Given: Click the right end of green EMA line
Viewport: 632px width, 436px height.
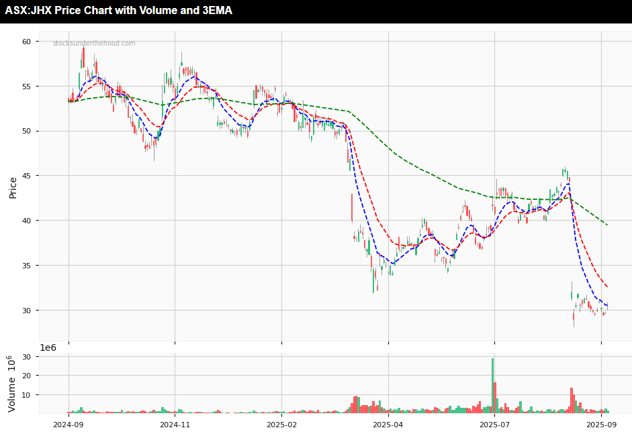Looking at the screenshot, I should (607, 225).
